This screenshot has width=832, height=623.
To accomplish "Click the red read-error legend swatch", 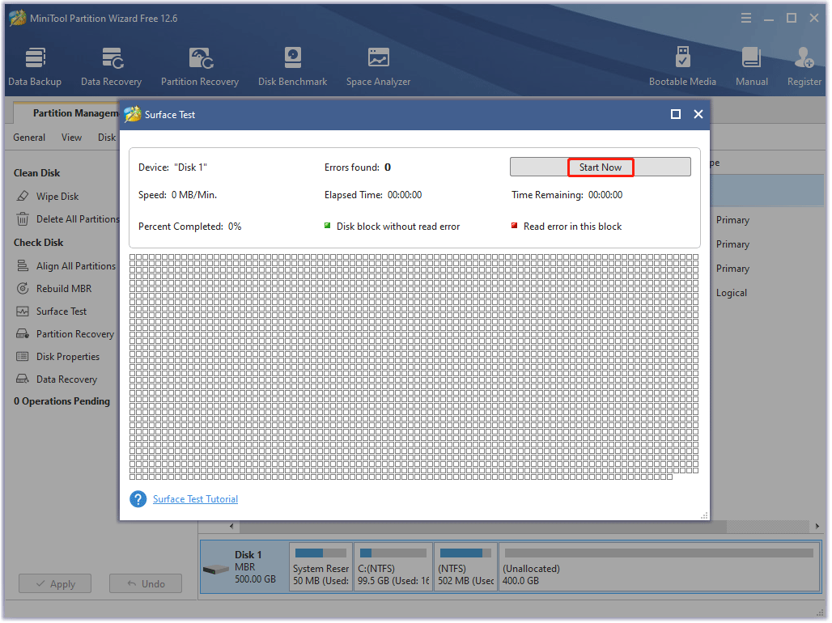I will click(x=514, y=226).
